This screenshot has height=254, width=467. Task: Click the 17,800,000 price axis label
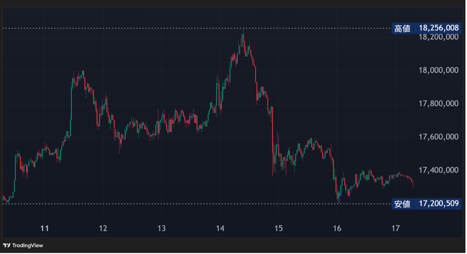(439, 104)
